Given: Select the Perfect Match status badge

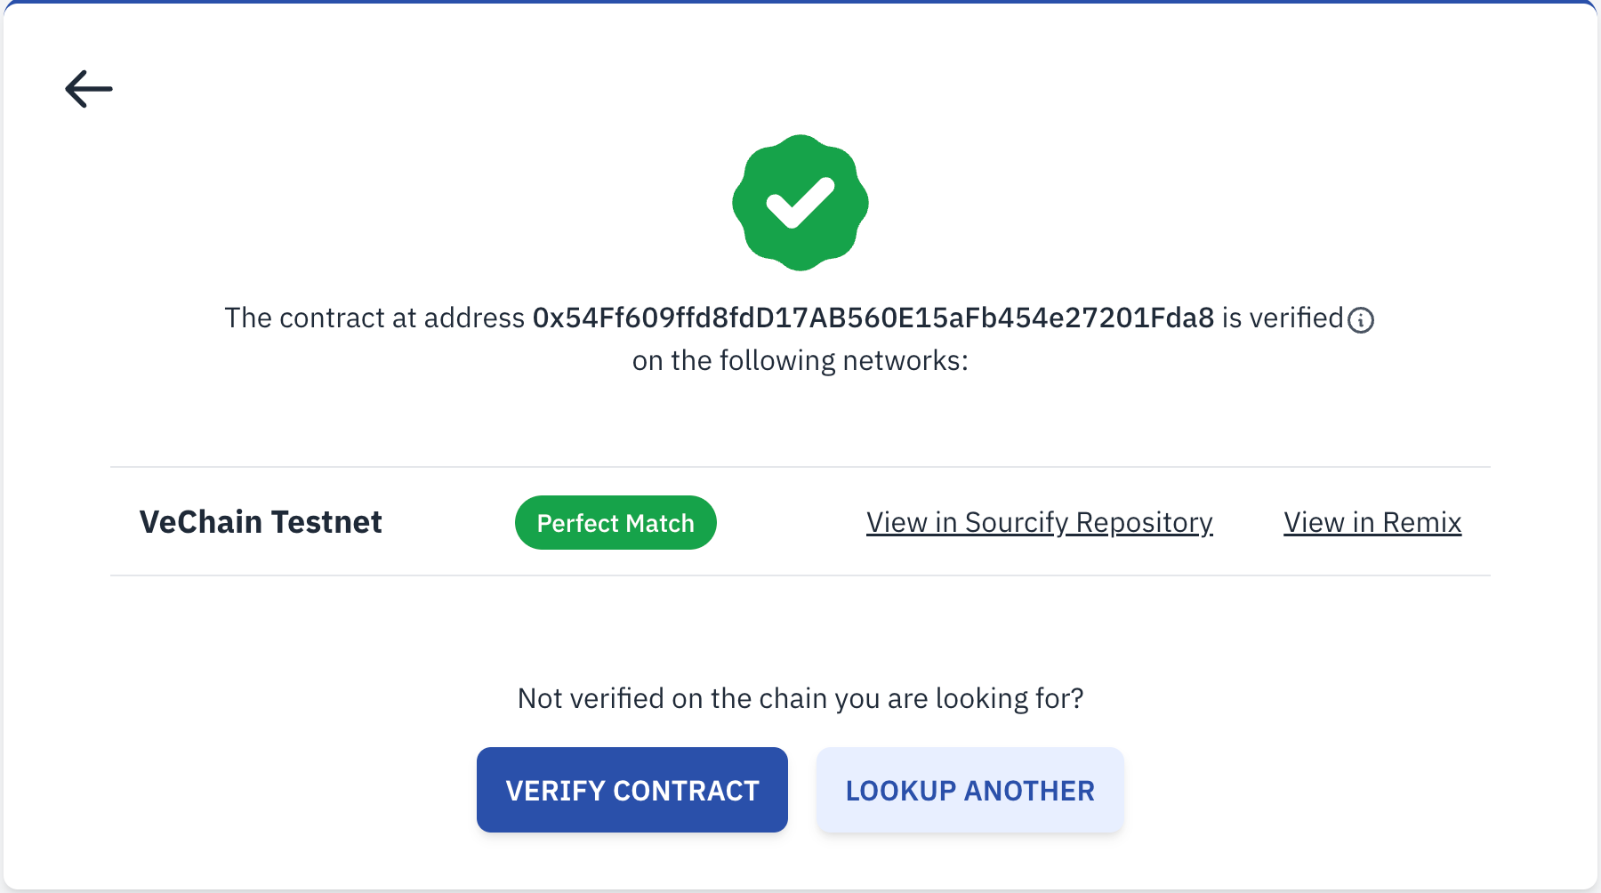Looking at the screenshot, I should (x=615, y=522).
